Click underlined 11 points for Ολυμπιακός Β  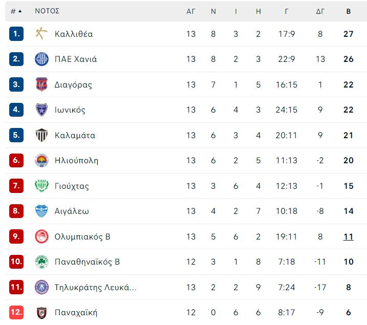[348, 236]
